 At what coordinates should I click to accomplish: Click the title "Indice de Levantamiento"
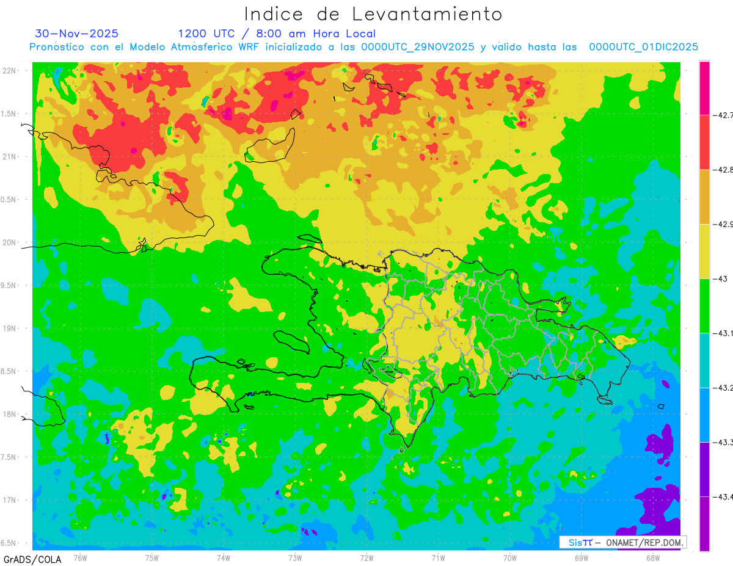tap(373, 14)
